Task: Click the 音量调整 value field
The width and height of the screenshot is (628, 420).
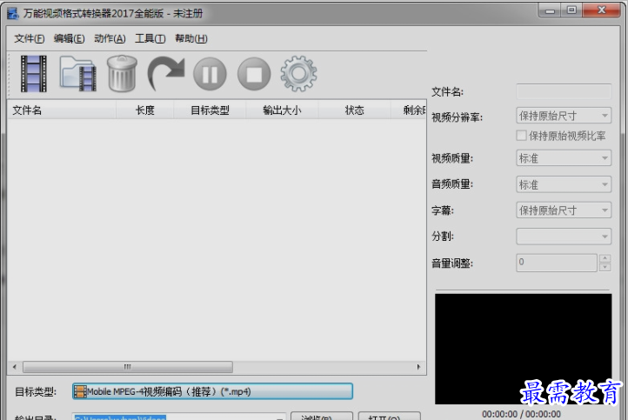Action: click(557, 263)
